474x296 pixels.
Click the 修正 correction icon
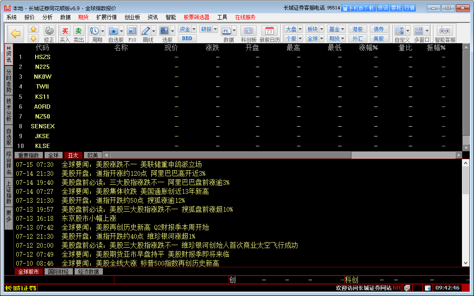pyautogui.click(x=49, y=31)
